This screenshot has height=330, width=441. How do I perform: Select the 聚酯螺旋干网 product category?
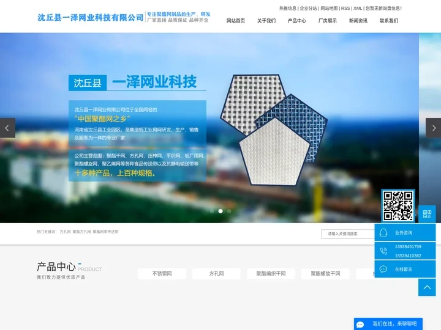[x=325, y=274]
